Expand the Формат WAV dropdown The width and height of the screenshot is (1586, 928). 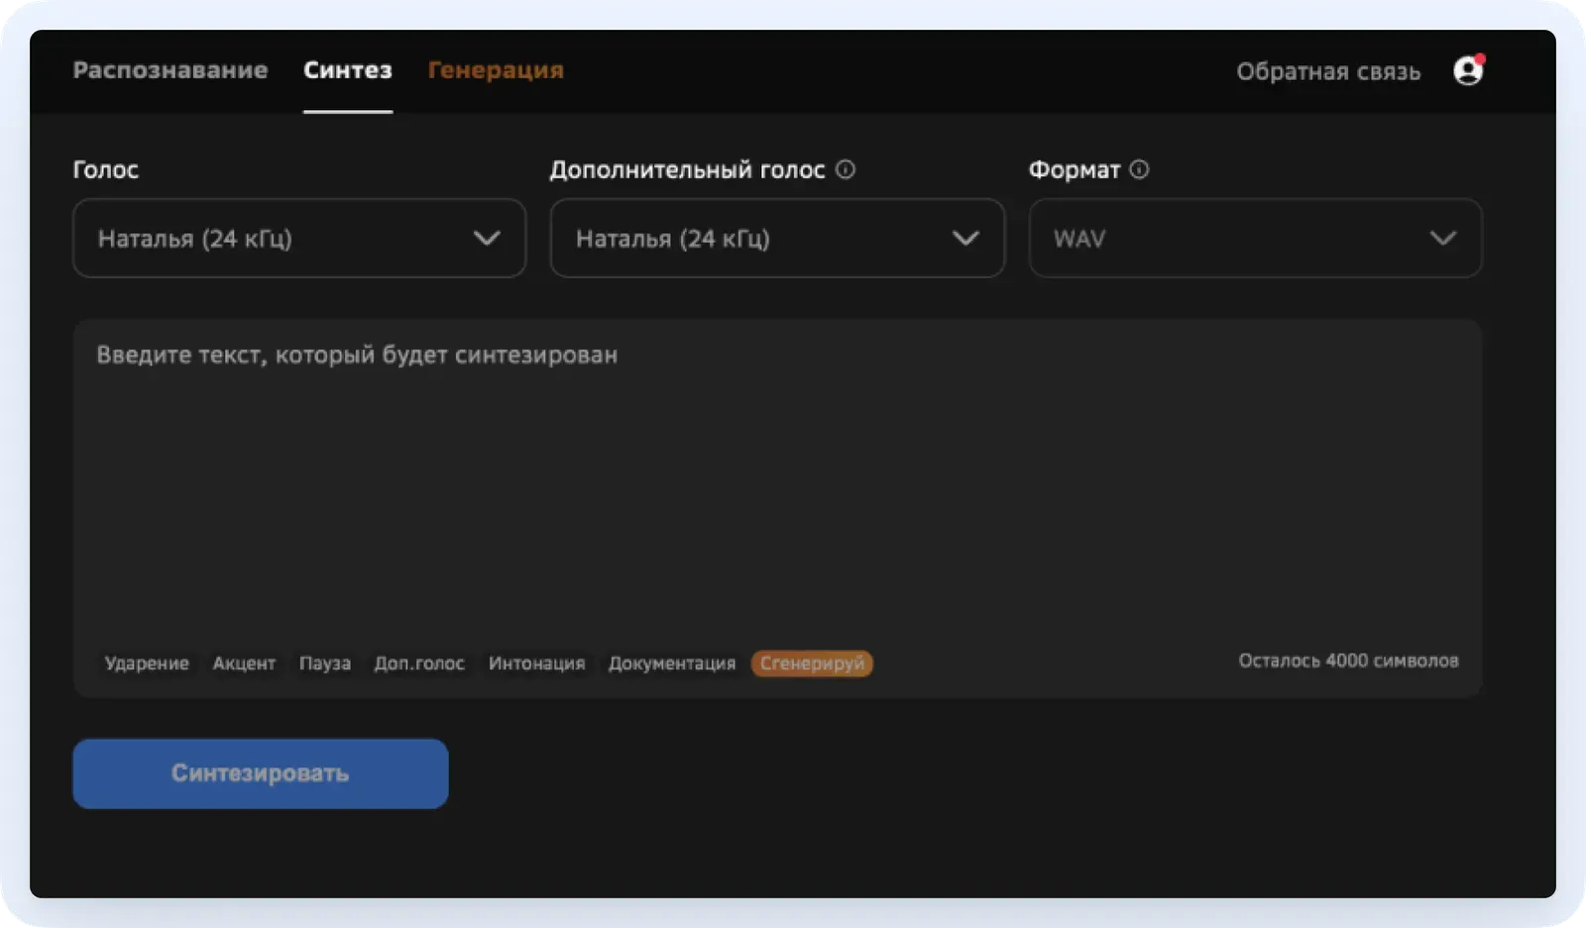coord(1255,238)
